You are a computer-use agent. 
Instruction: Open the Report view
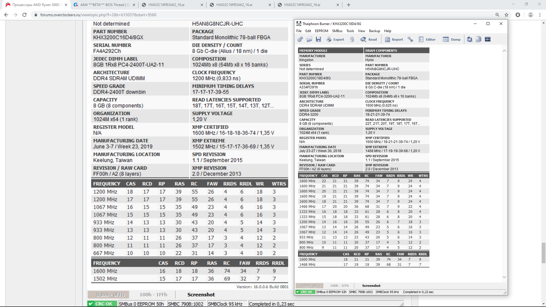pos(394,40)
